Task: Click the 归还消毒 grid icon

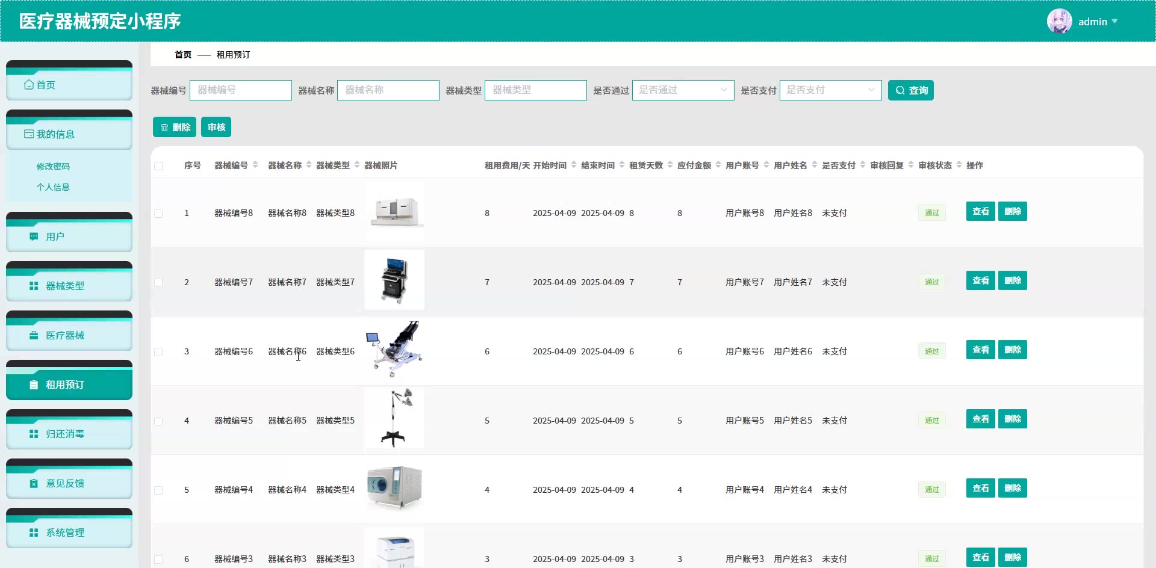Action: (34, 434)
